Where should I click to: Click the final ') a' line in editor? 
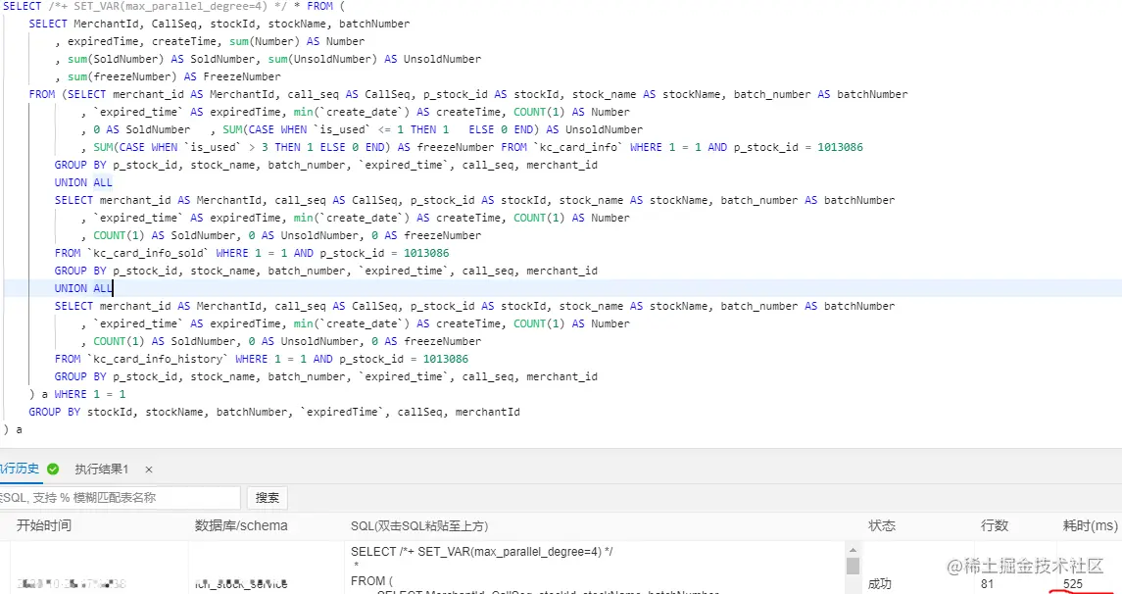(13, 429)
